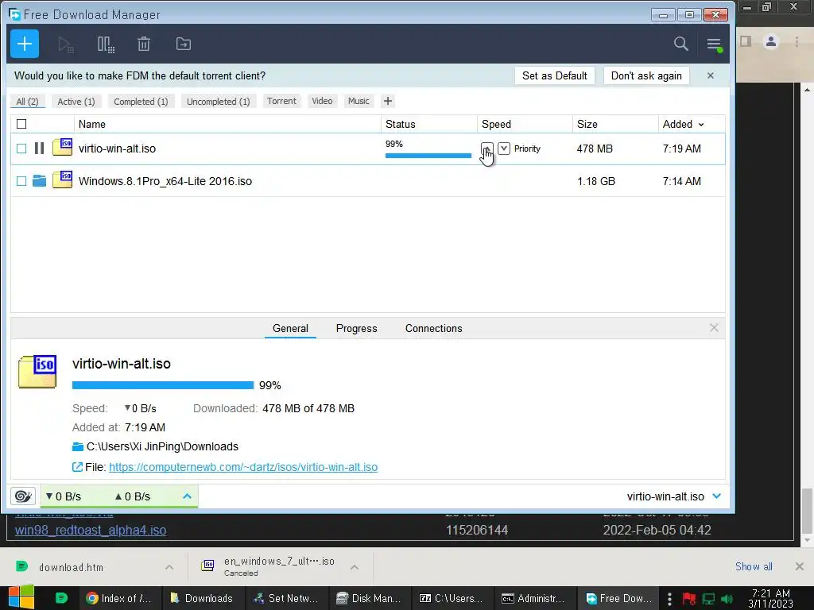Close the download details panel
Viewport: 814px width, 610px height.
[714, 328]
